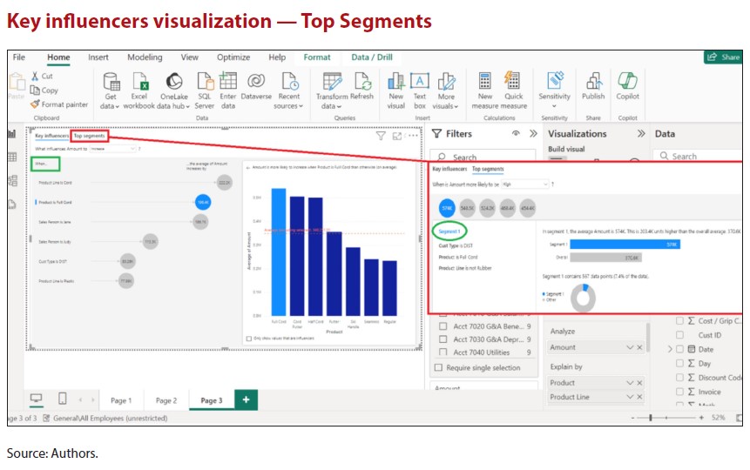
Task: Click the Excel workbook icon
Action: click(139, 82)
